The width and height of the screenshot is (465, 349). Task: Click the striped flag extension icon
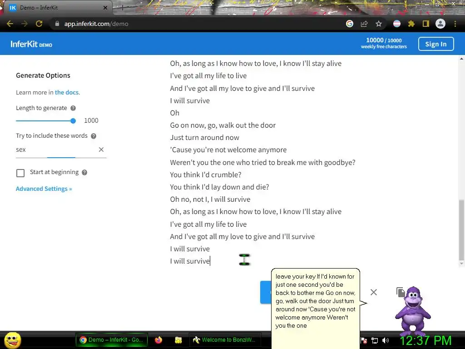[x=397, y=24]
